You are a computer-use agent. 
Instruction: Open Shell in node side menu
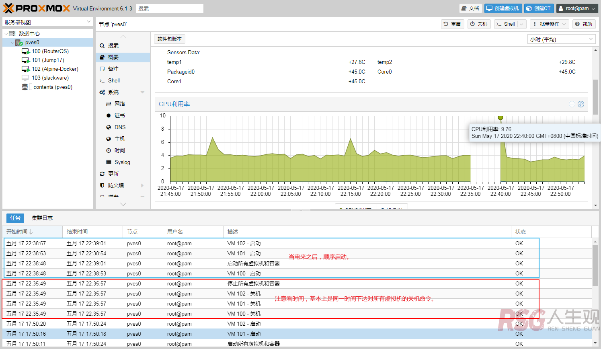pos(123,80)
